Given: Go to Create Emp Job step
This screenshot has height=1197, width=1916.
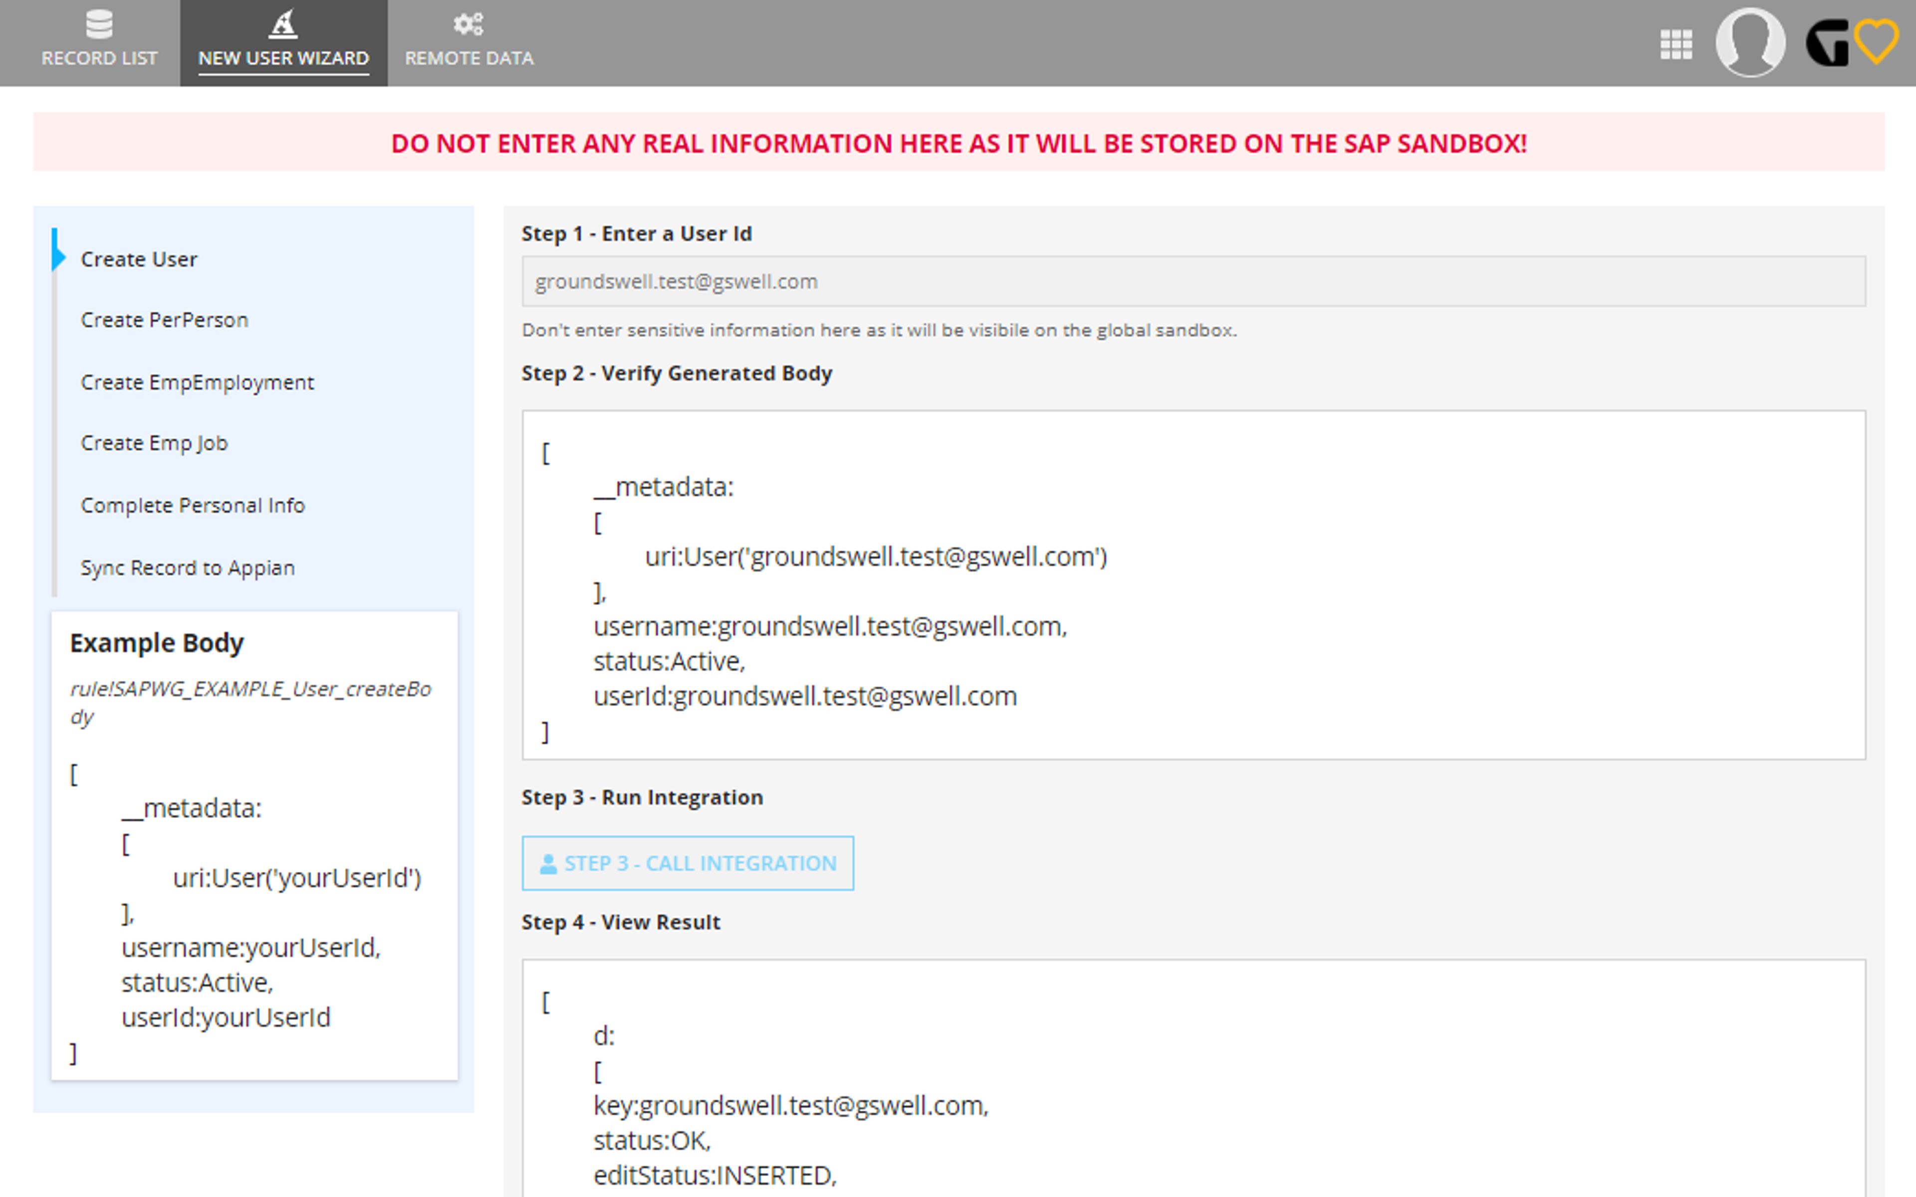Looking at the screenshot, I should [154, 443].
